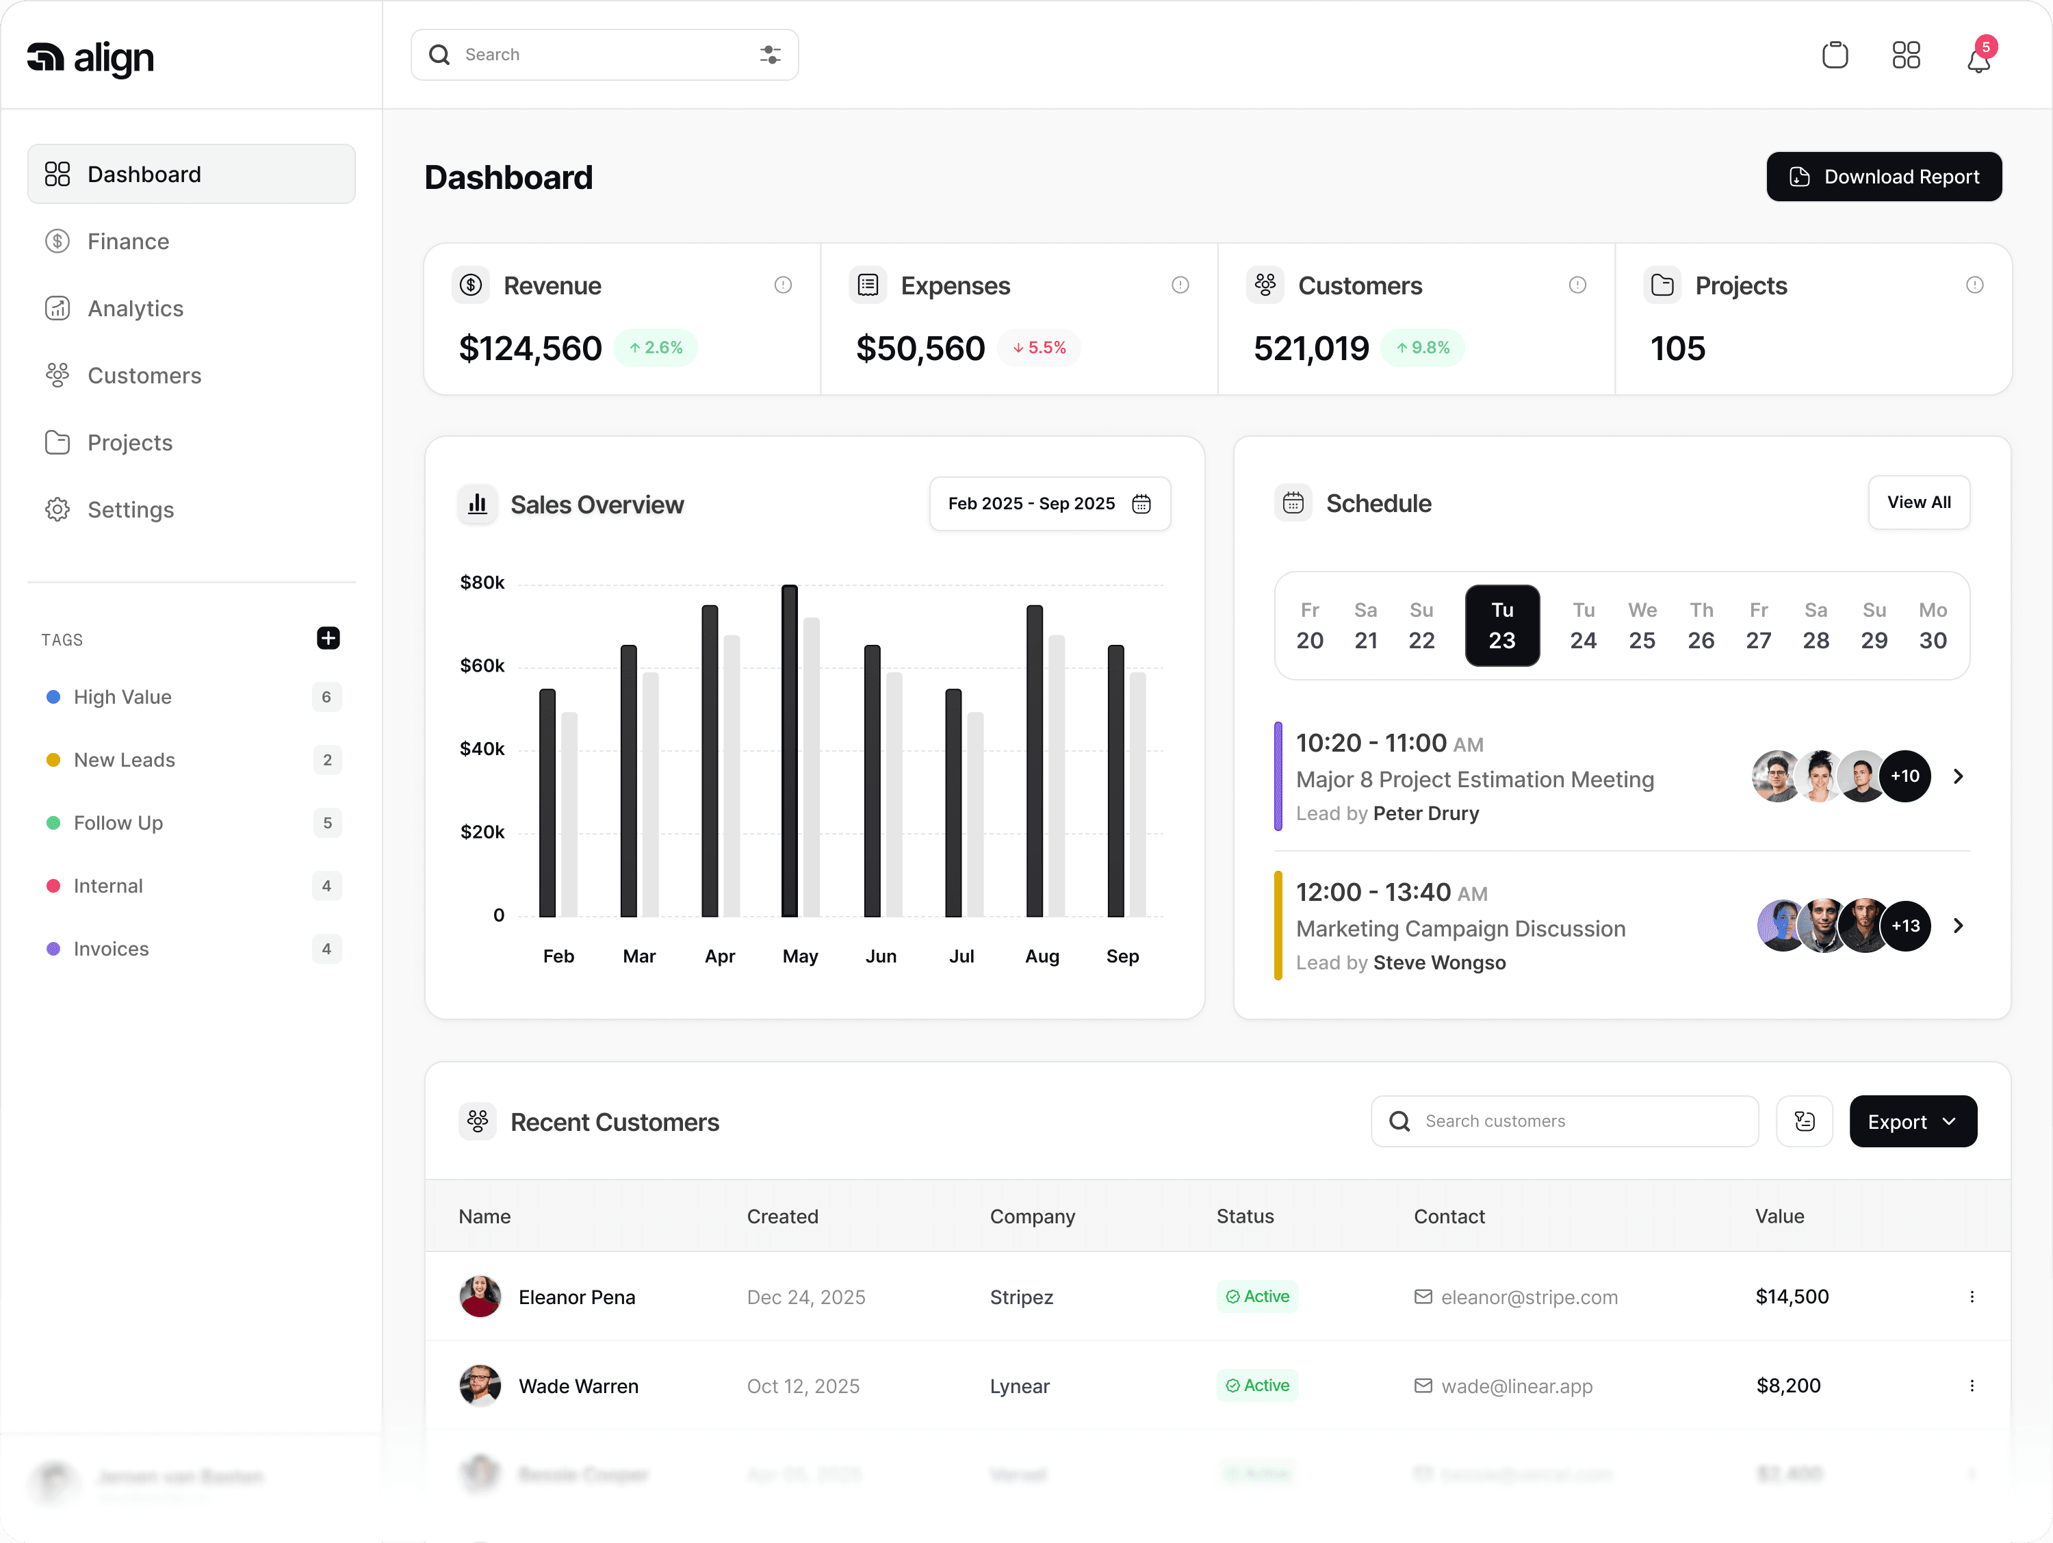This screenshot has height=1543, width=2053.
Task: Click Customers 9.8% growth badge
Action: (x=1423, y=348)
